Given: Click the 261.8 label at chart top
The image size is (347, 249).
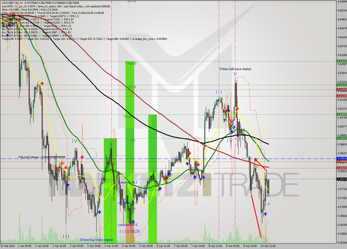Looking at the screenshot, I should [131, 1].
